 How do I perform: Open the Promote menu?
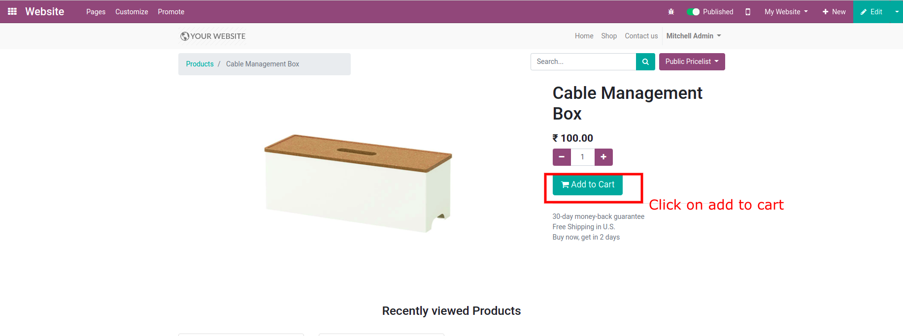(x=171, y=12)
